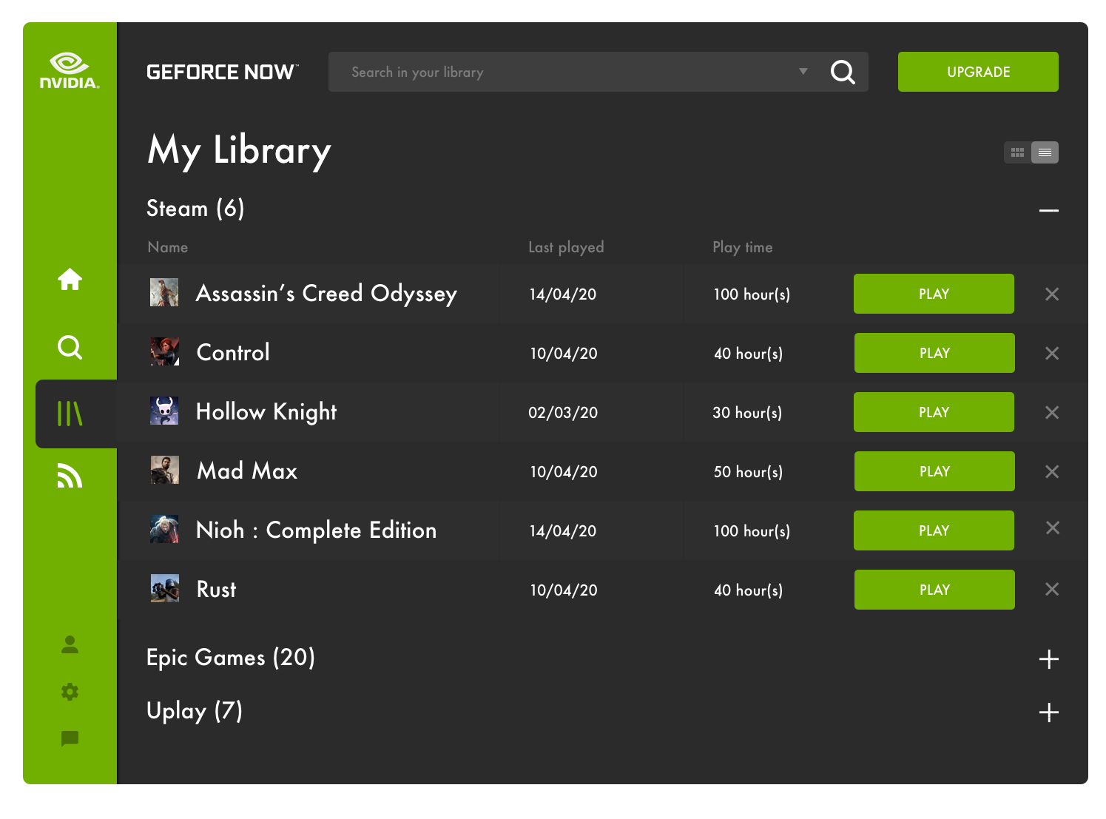Click the 'Epic Games (20)' heading text
This screenshot has width=1106, height=819.
tap(231, 658)
